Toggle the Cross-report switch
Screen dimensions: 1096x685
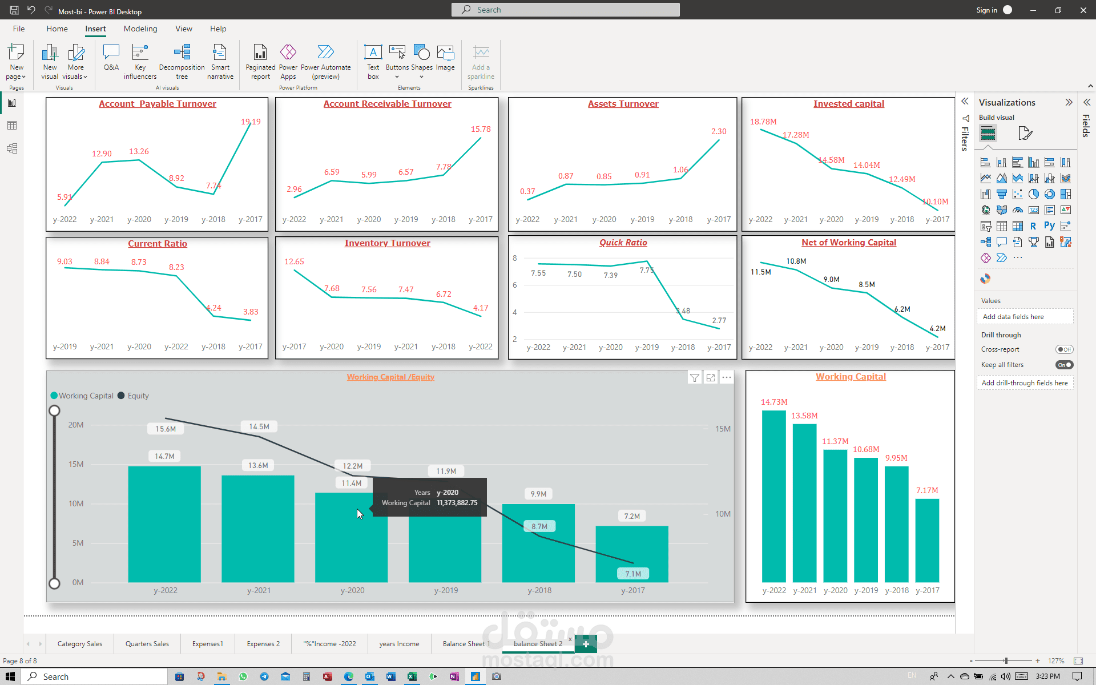pyautogui.click(x=1064, y=349)
